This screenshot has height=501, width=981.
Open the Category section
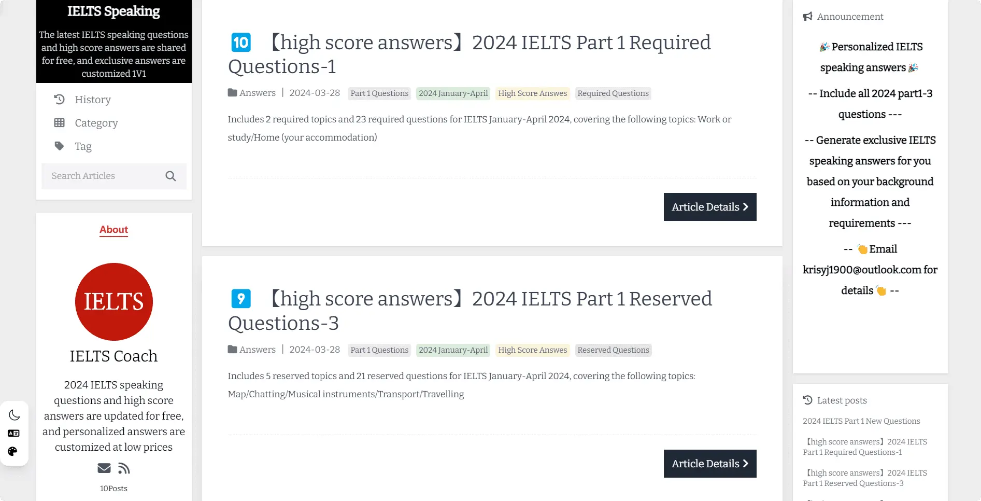(x=95, y=123)
